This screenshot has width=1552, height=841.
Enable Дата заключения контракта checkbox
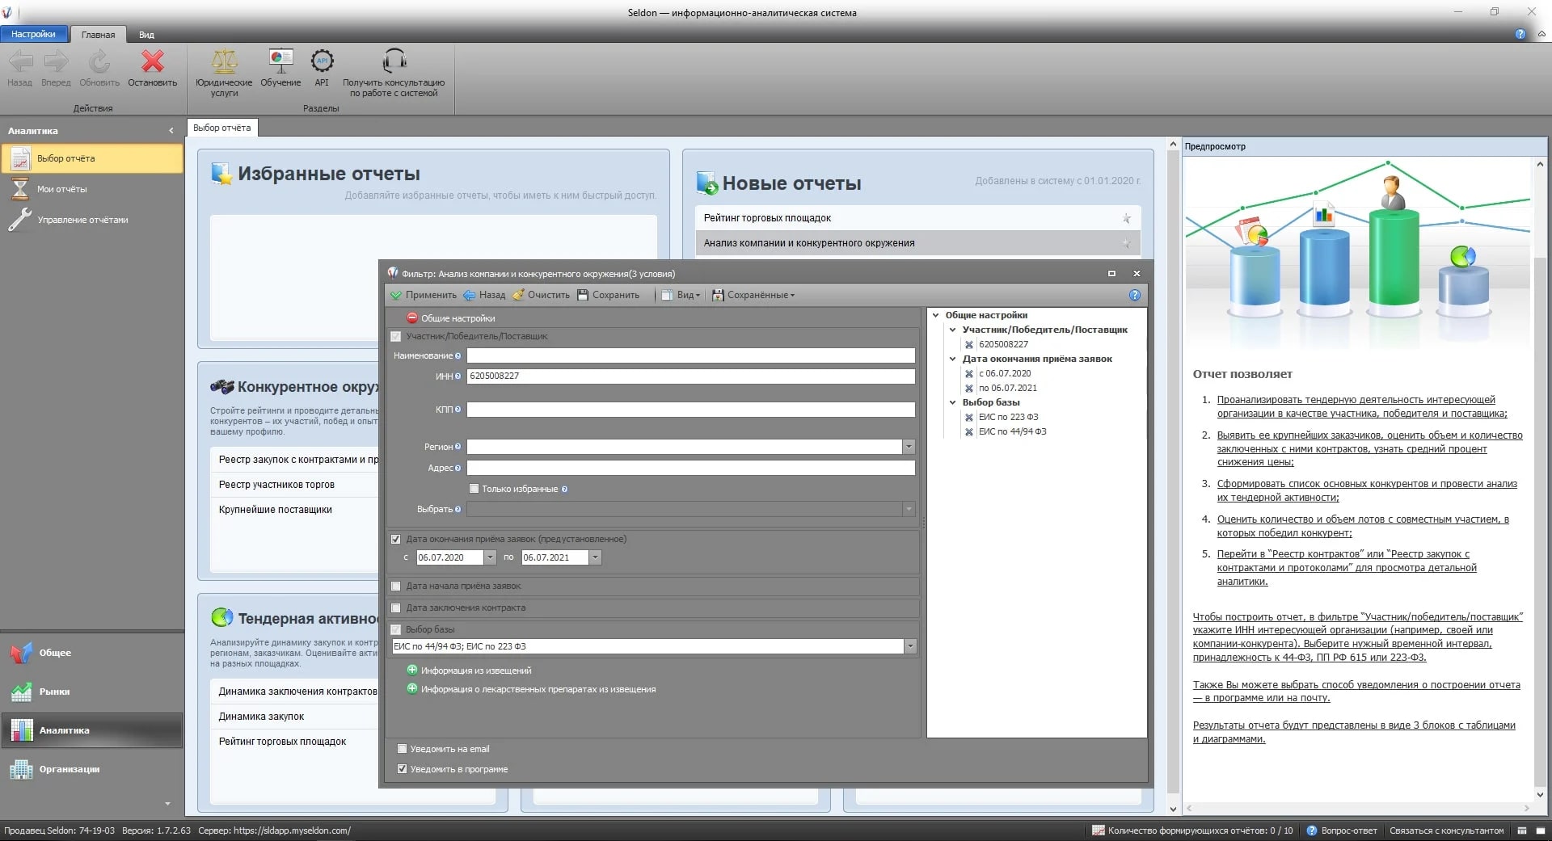click(396, 608)
